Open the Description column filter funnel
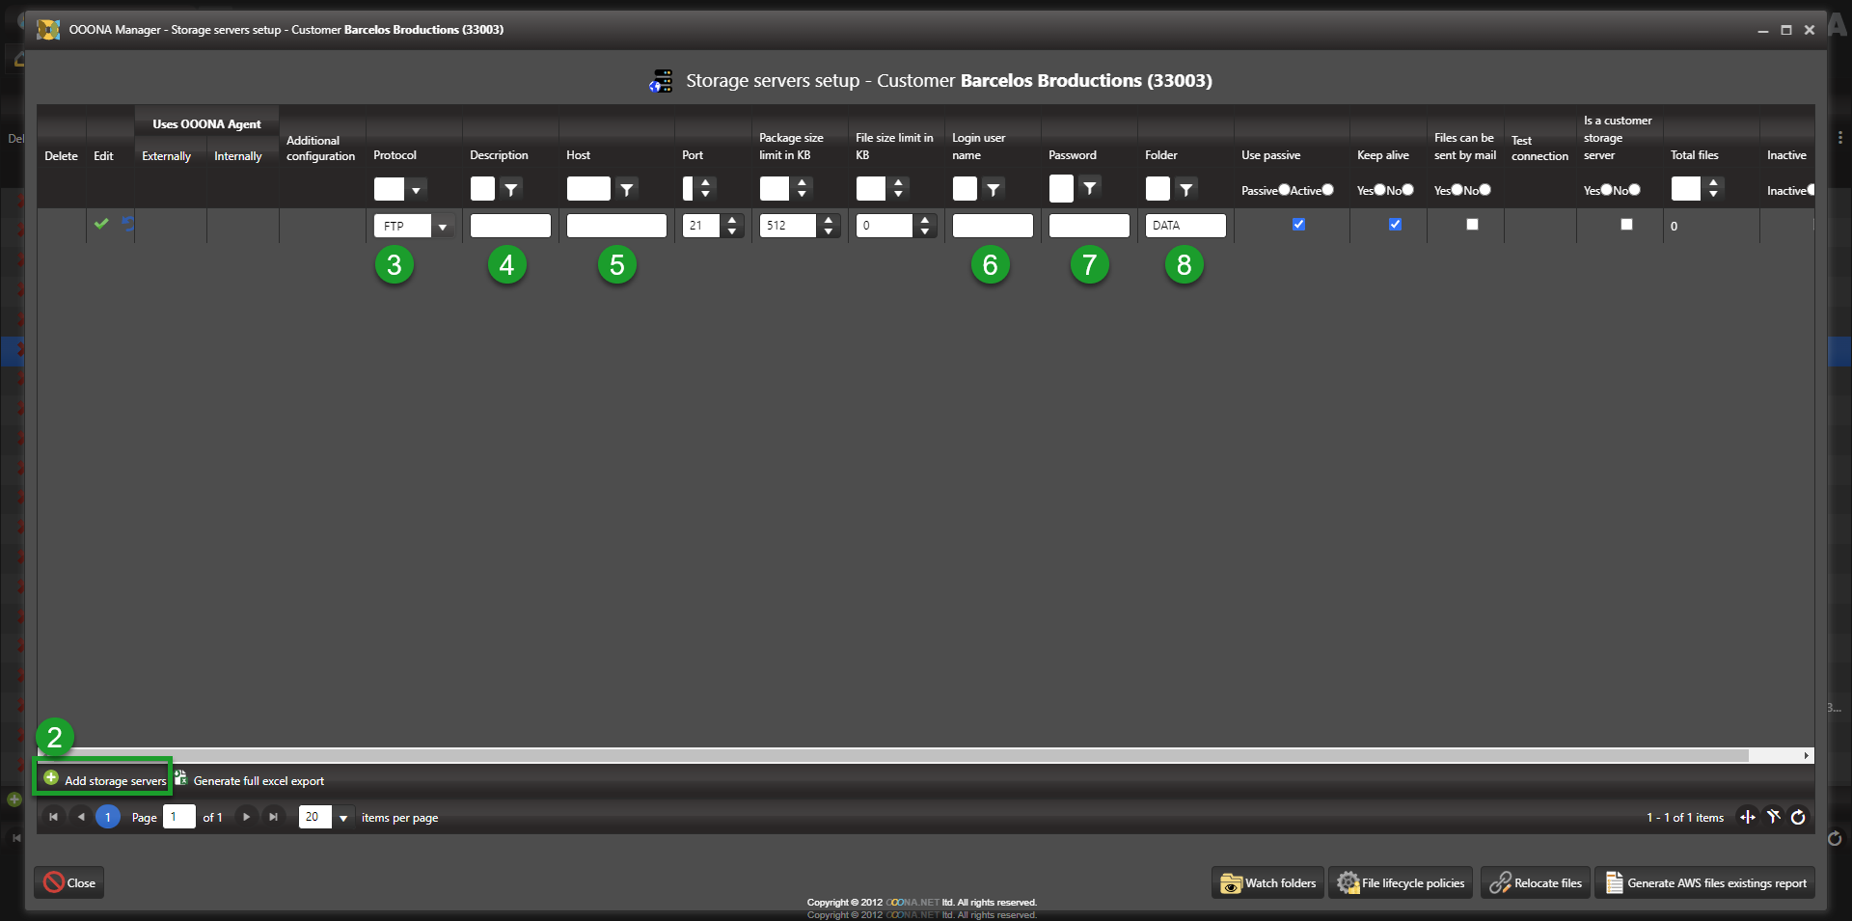Viewport: 1852px width, 921px height. coord(511,189)
